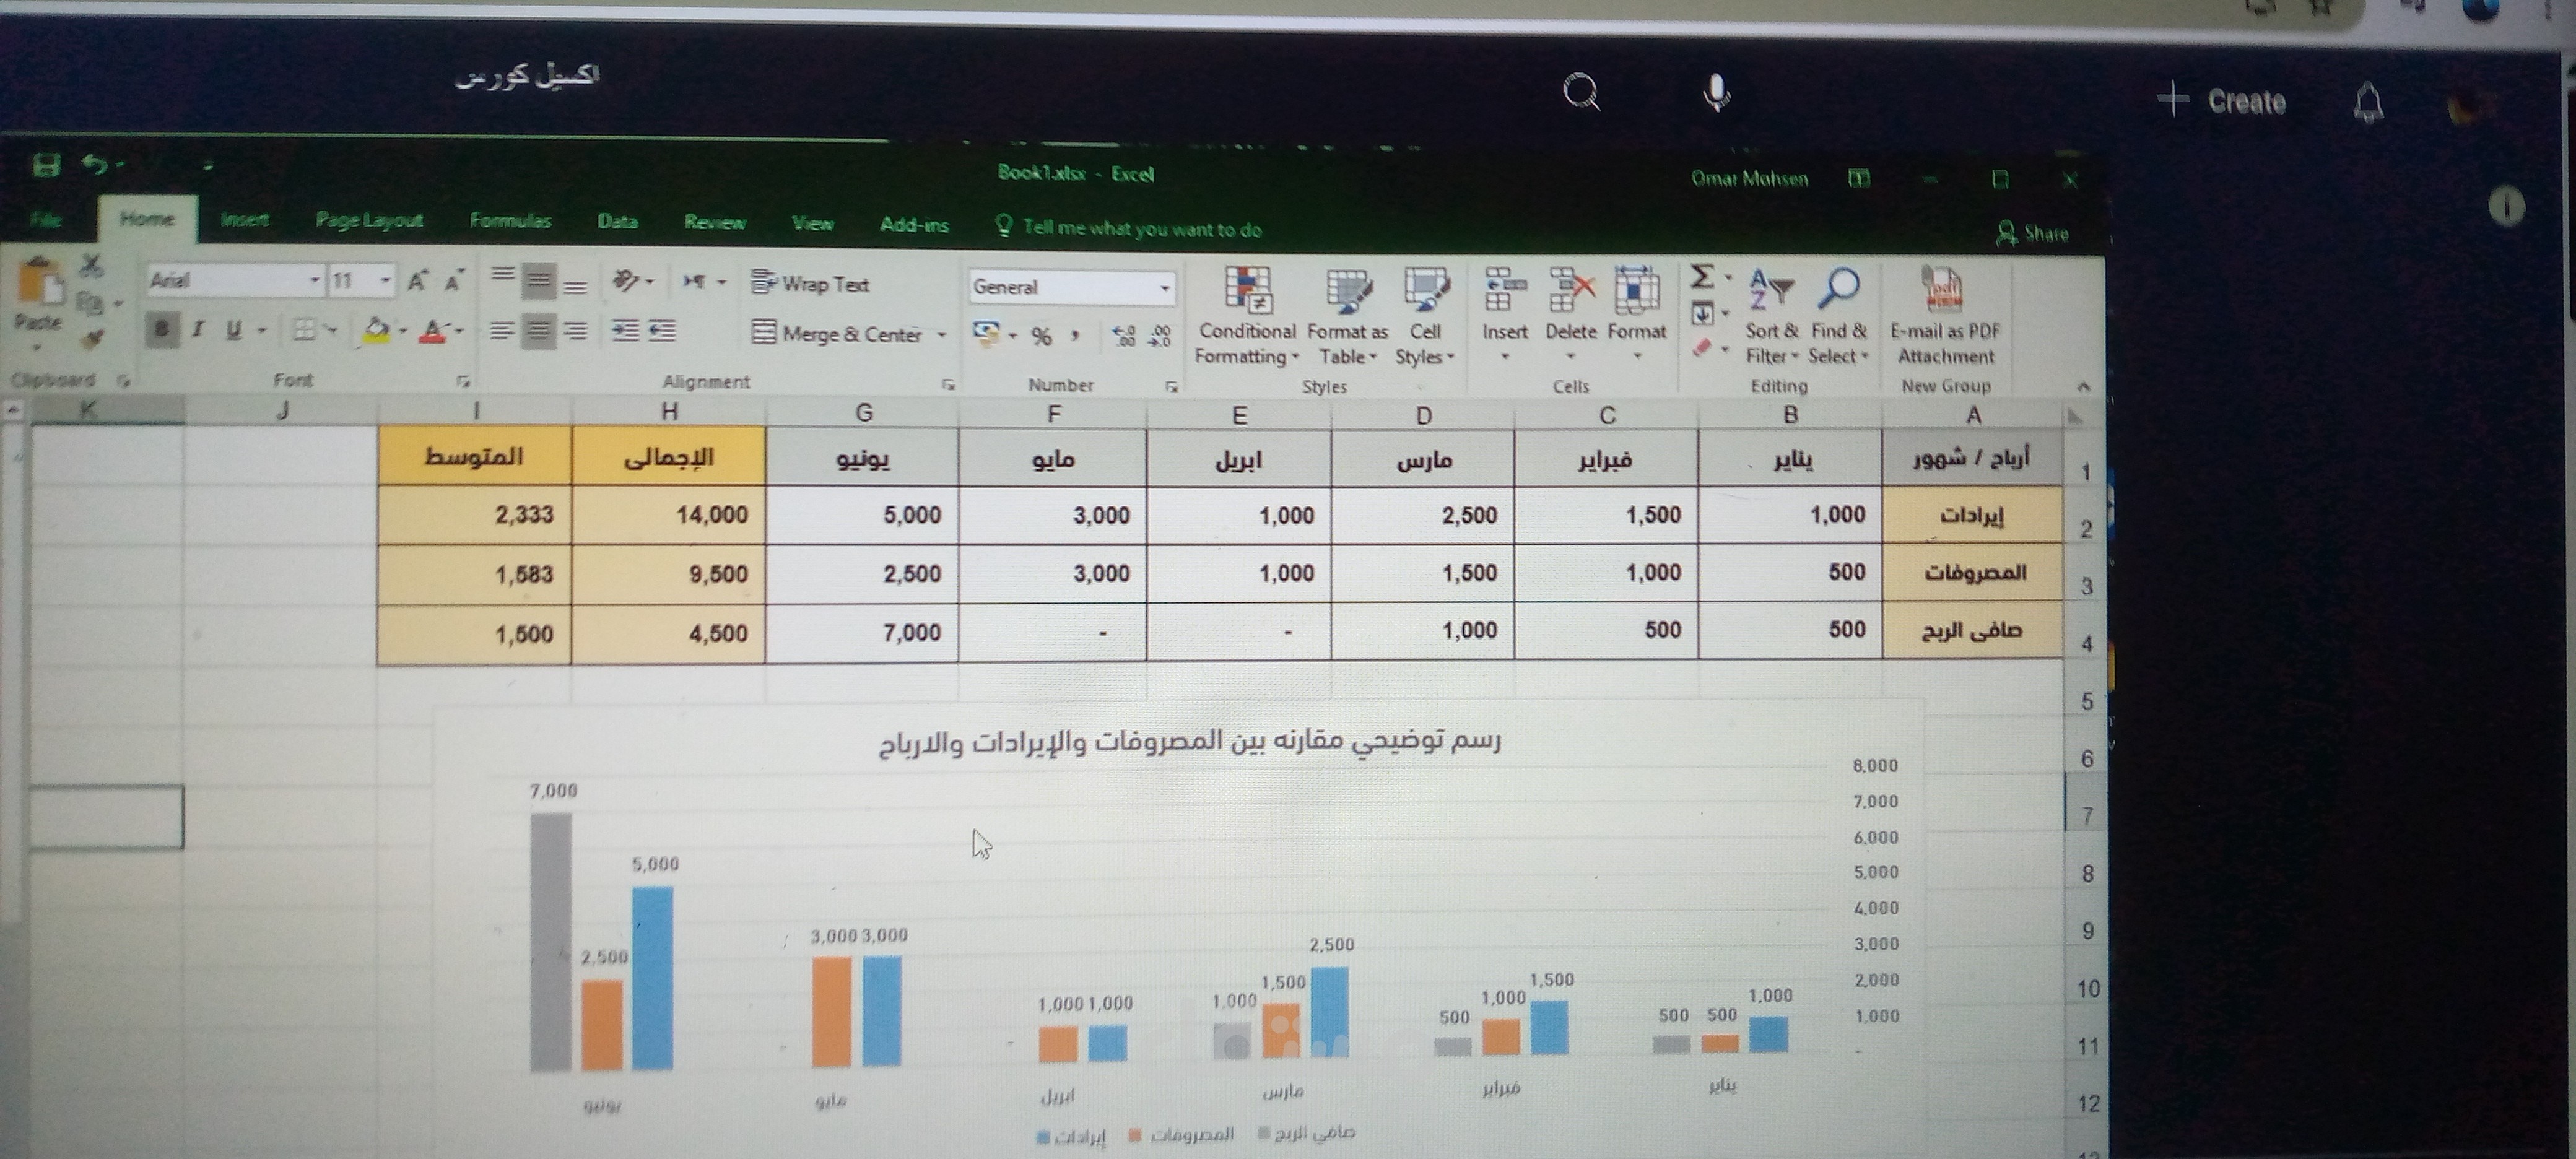The height and width of the screenshot is (1159, 2576).
Task: Open the File tab
Action: tap(46, 219)
